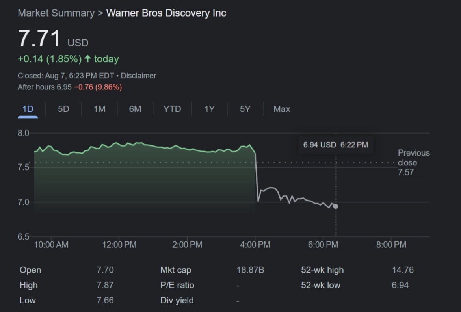The image size is (461, 312).
Task: Show the 5Y price history
Action: (245, 109)
